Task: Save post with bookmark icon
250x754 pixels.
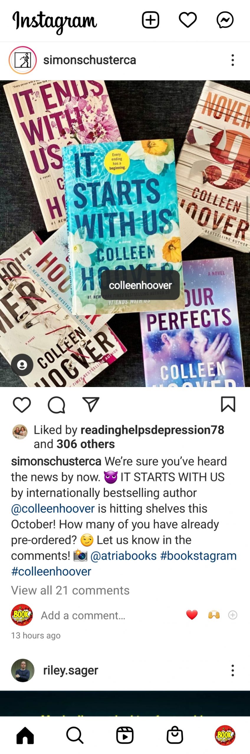Action: [x=228, y=404]
